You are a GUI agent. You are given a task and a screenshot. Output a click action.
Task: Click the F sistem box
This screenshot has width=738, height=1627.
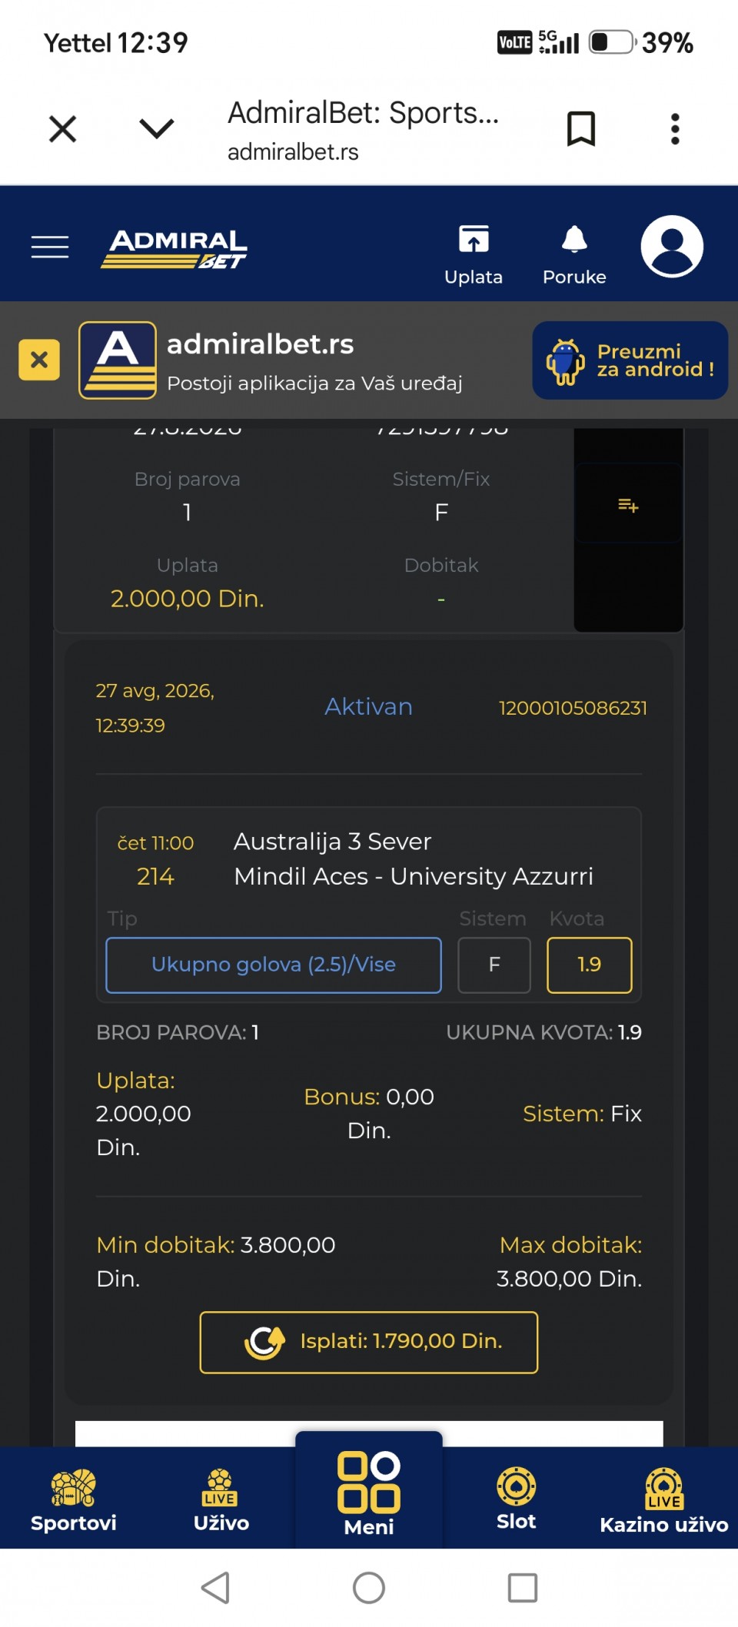coord(494,965)
